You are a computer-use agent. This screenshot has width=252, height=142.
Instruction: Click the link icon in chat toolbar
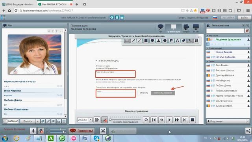tap(48, 121)
